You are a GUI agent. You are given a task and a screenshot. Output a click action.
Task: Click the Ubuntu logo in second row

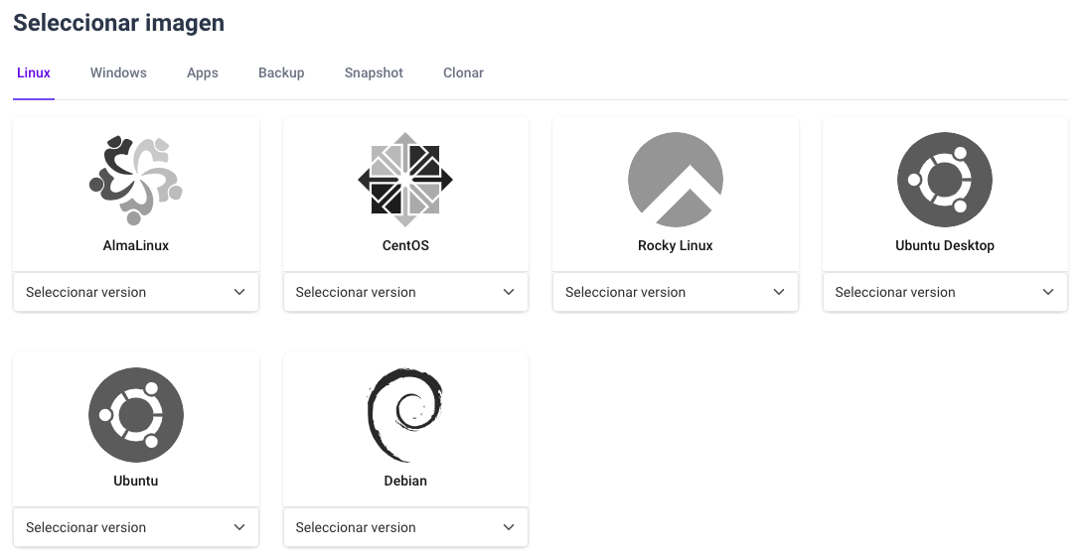click(x=136, y=415)
